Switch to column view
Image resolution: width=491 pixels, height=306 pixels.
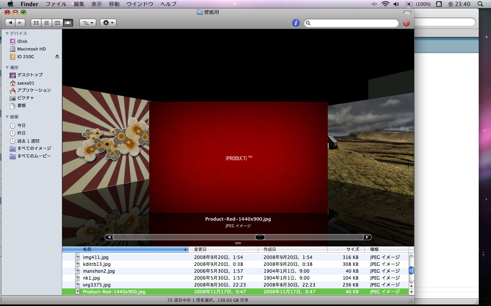[58, 23]
